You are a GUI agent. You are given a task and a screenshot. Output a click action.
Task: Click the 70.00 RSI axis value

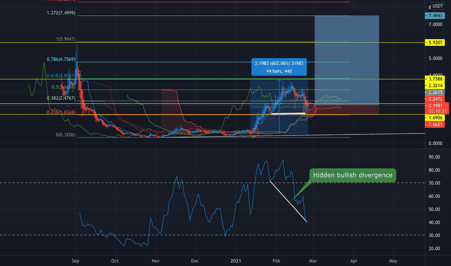435,183
